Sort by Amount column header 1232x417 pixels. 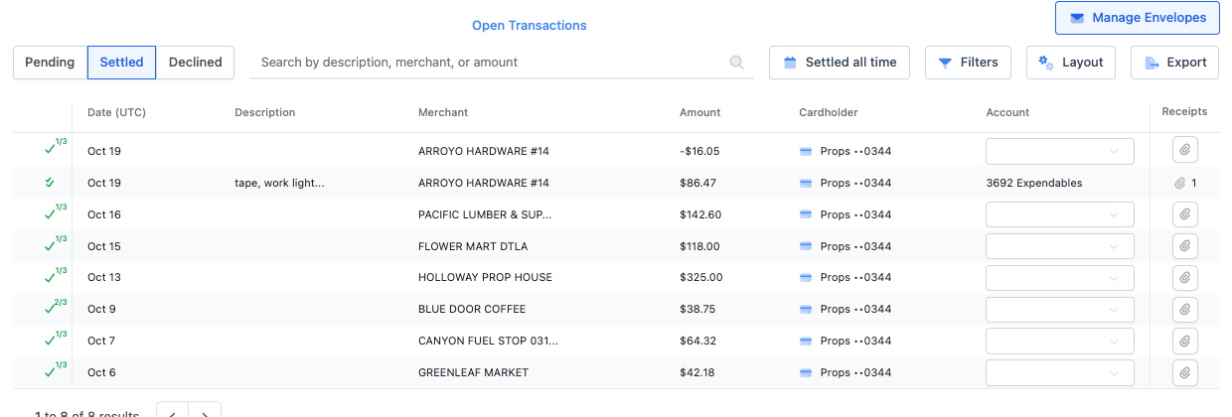coord(700,112)
